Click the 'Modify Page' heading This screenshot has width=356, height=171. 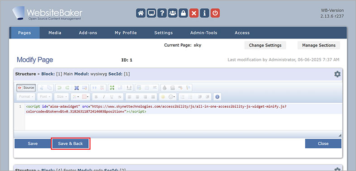tap(35, 60)
